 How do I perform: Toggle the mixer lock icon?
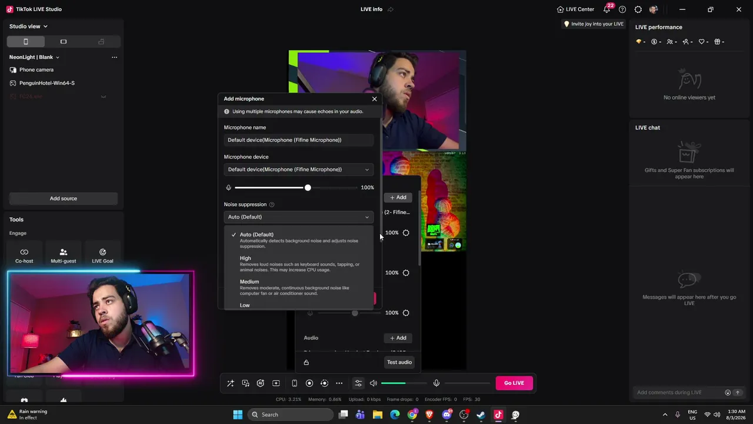point(306,362)
